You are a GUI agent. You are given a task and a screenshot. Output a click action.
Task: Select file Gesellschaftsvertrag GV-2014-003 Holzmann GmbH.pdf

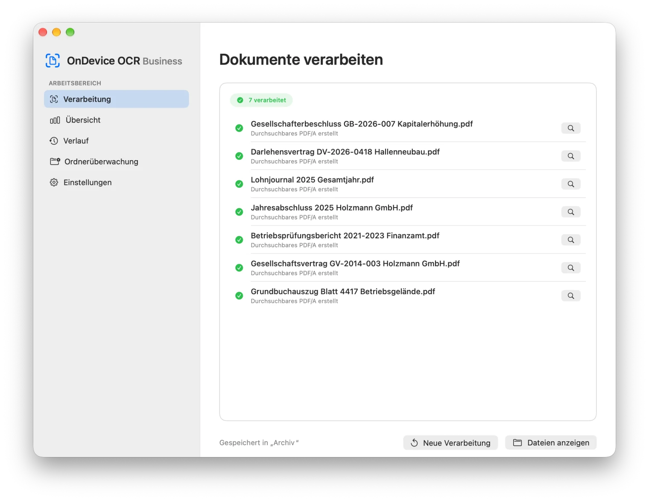[355, 264]
